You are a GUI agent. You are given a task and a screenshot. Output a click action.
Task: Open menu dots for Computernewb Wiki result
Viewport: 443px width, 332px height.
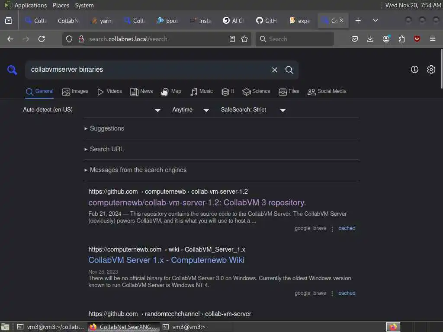coord(332,294)
